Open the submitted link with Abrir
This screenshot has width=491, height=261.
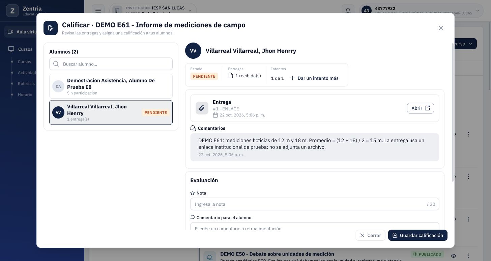tap(421, 108)
